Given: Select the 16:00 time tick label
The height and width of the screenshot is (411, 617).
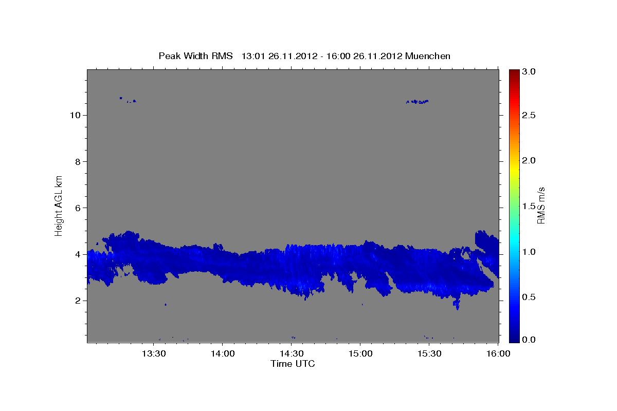Looking at the screenshot, I should click(x=498, y=353).
